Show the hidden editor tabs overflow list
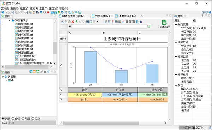The image size is (212, 130). point(142,16)
